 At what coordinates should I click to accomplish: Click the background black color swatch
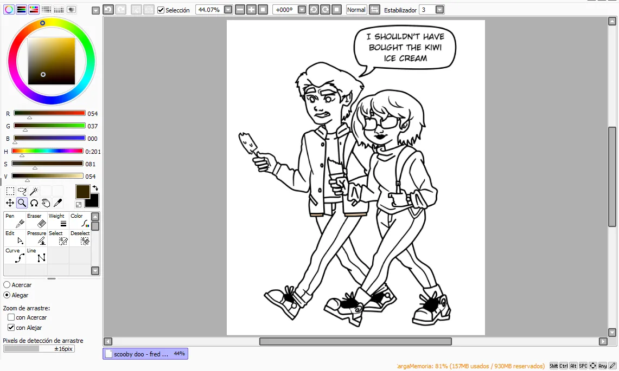coord(93,201)
